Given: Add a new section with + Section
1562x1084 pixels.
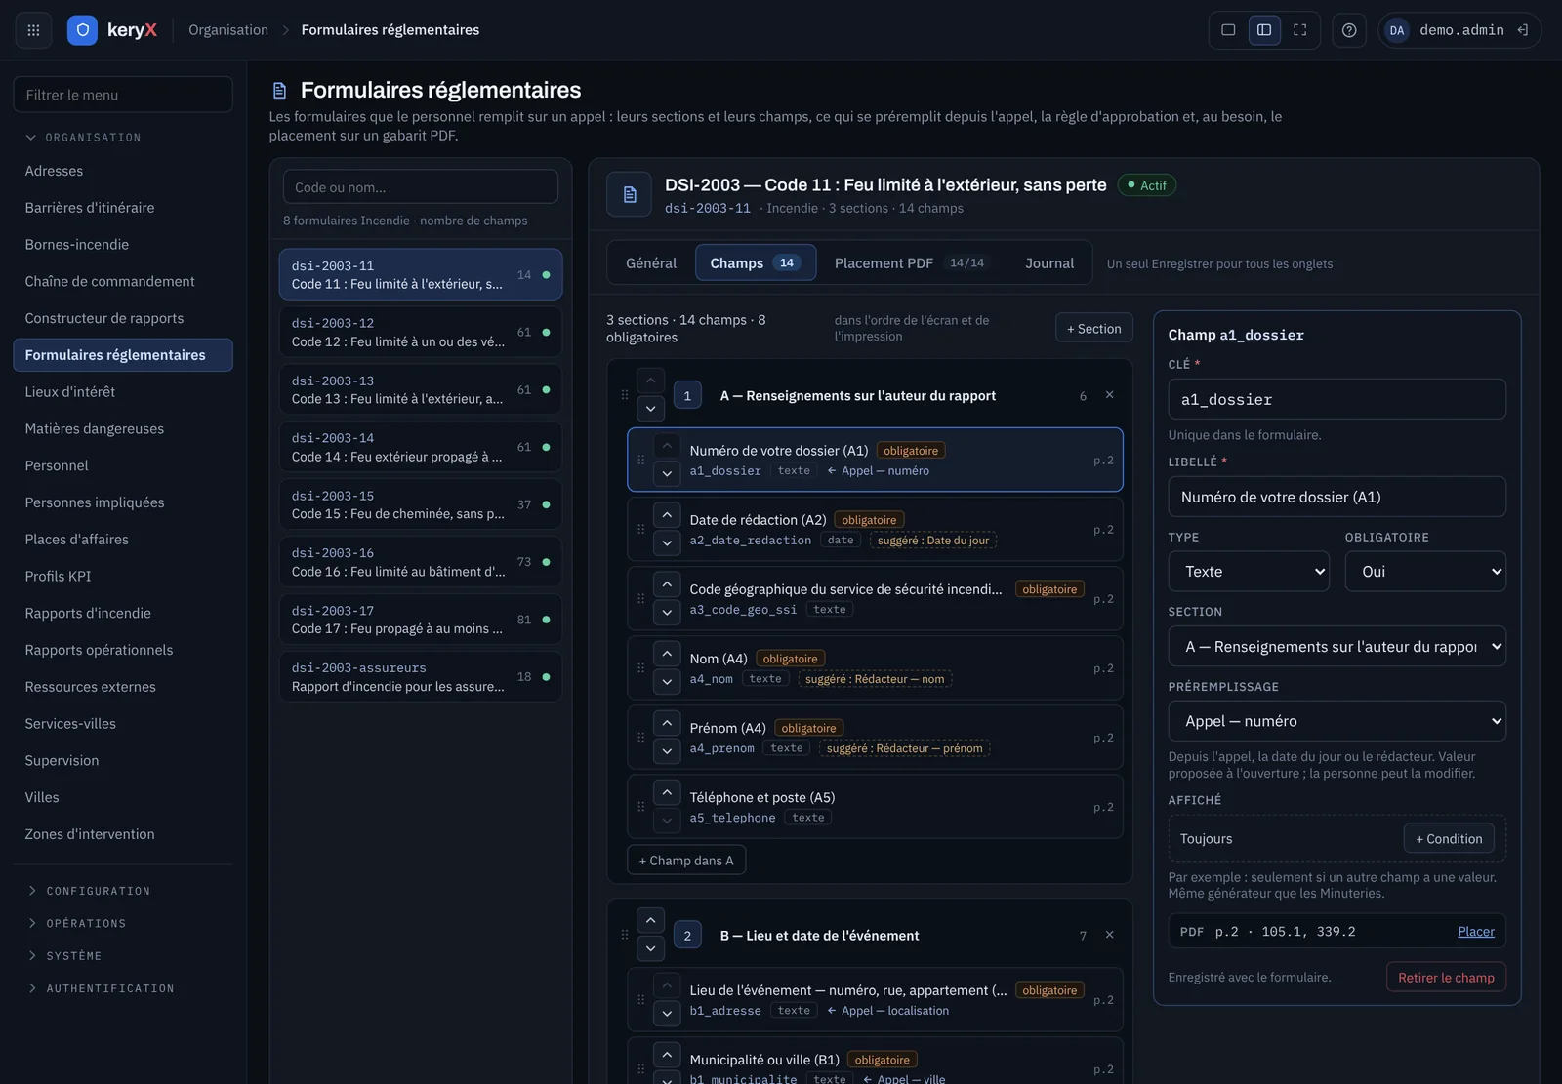Looking at the screenshot, I should point(1093,328).
